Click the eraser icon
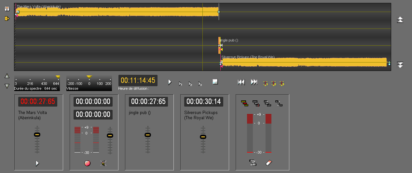The image size is (412, 173). (268, 163)
